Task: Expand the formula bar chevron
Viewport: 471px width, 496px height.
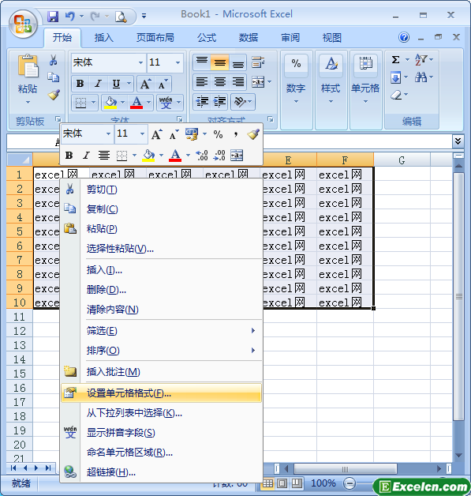Action: [x=458, y=141]
